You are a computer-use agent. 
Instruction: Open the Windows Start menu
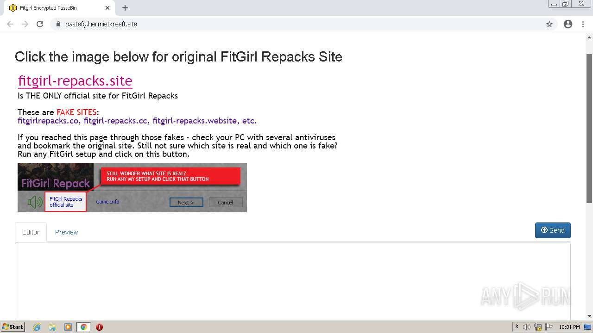(x=13, y=327)
